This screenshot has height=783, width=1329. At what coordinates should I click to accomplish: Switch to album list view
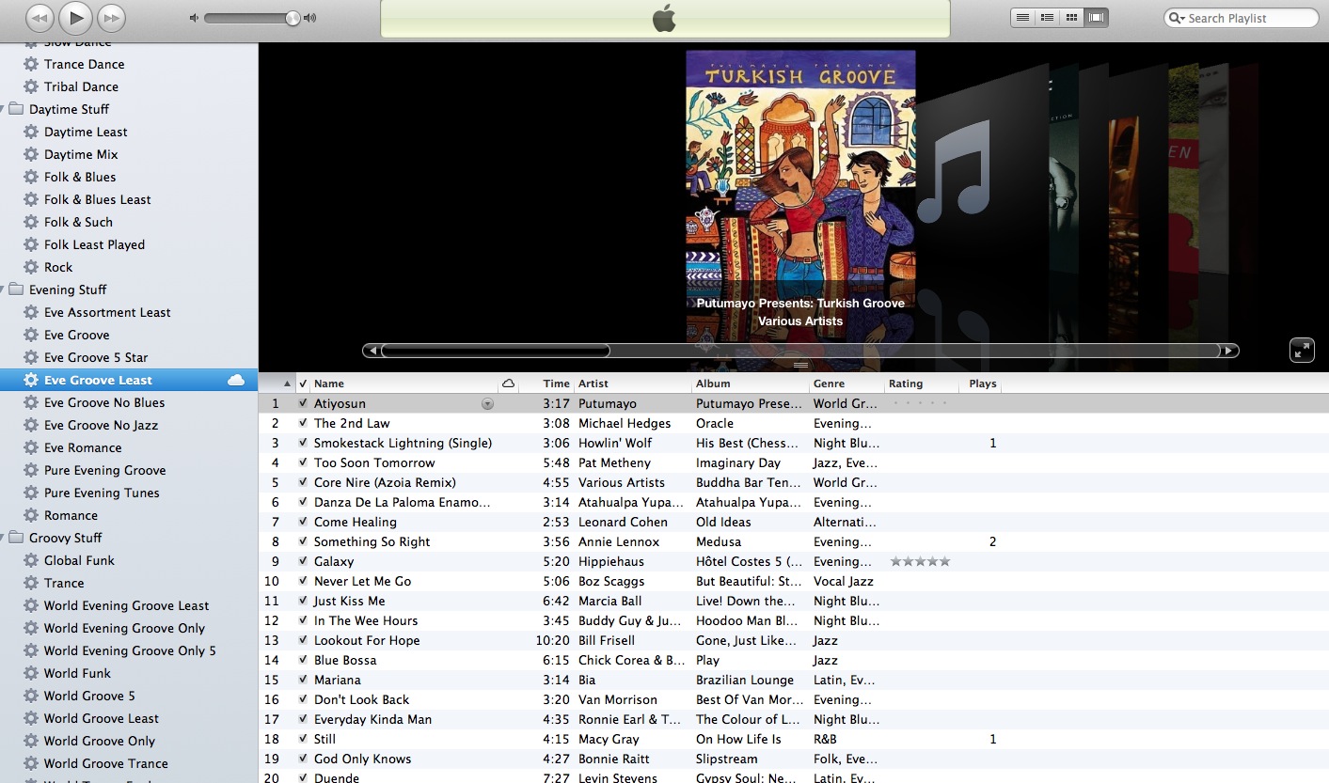pos(1047,18)
